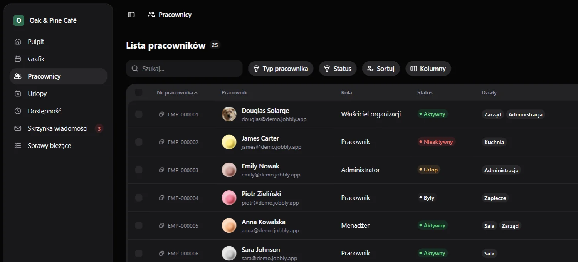Click the Działy column header
Viewport: 578px width, 262px height.
[x=489, y=92]
